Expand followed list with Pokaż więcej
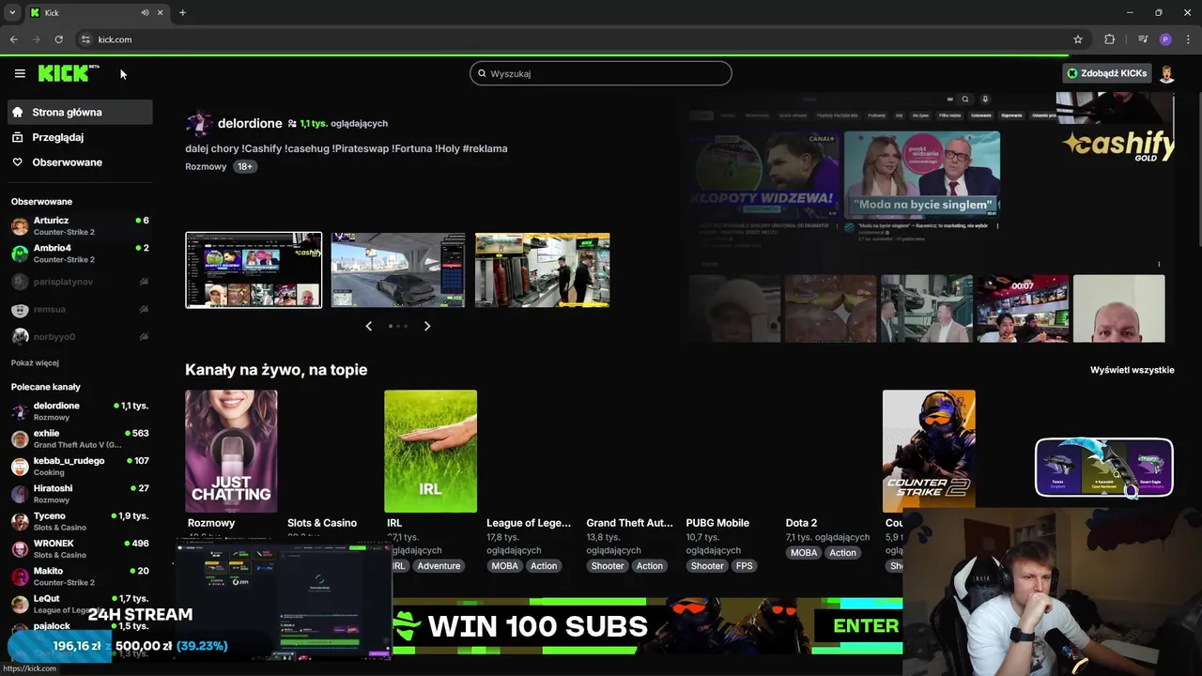 [x=35, y=362]
